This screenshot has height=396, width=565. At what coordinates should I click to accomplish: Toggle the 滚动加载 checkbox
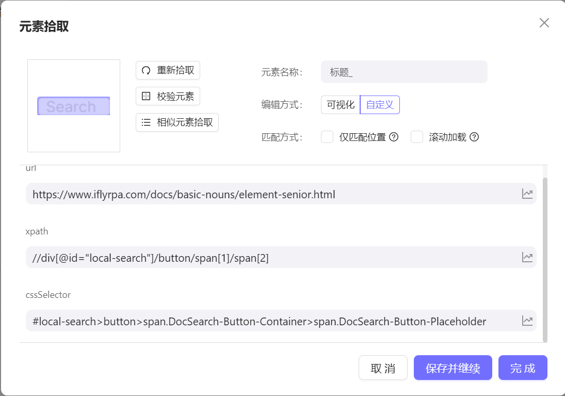[x=417, y=137]
